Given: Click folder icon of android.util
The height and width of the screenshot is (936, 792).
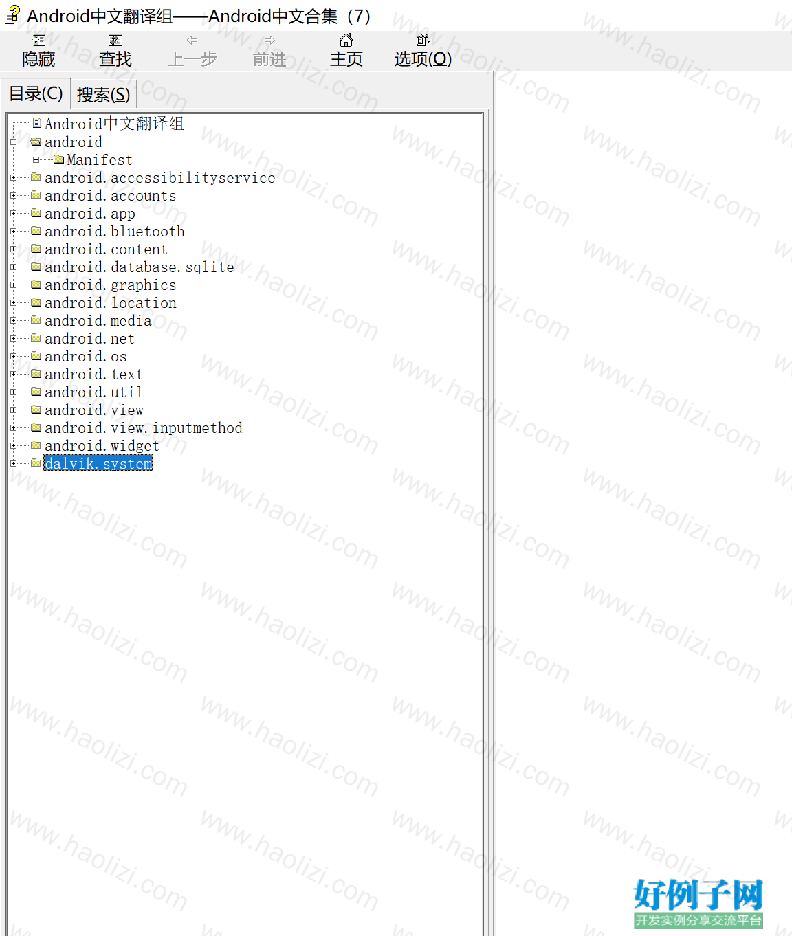Looking at the screenshot, I should point(36,392).
